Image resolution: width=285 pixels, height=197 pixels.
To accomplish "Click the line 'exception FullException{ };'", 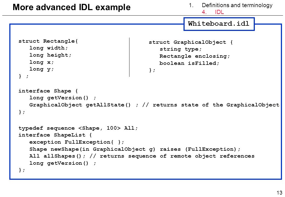I will click(x=77, y=142).
